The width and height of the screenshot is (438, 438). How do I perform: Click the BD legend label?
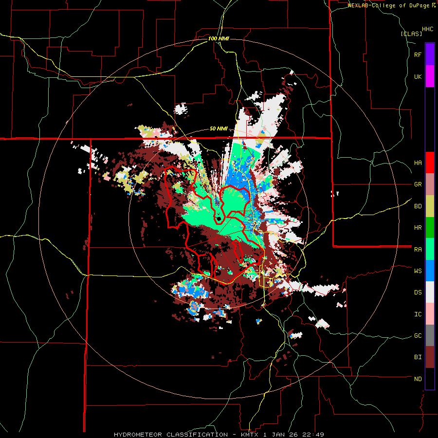[418, 206]
